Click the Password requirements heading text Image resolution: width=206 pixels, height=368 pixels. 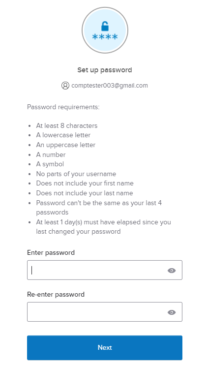63,107
